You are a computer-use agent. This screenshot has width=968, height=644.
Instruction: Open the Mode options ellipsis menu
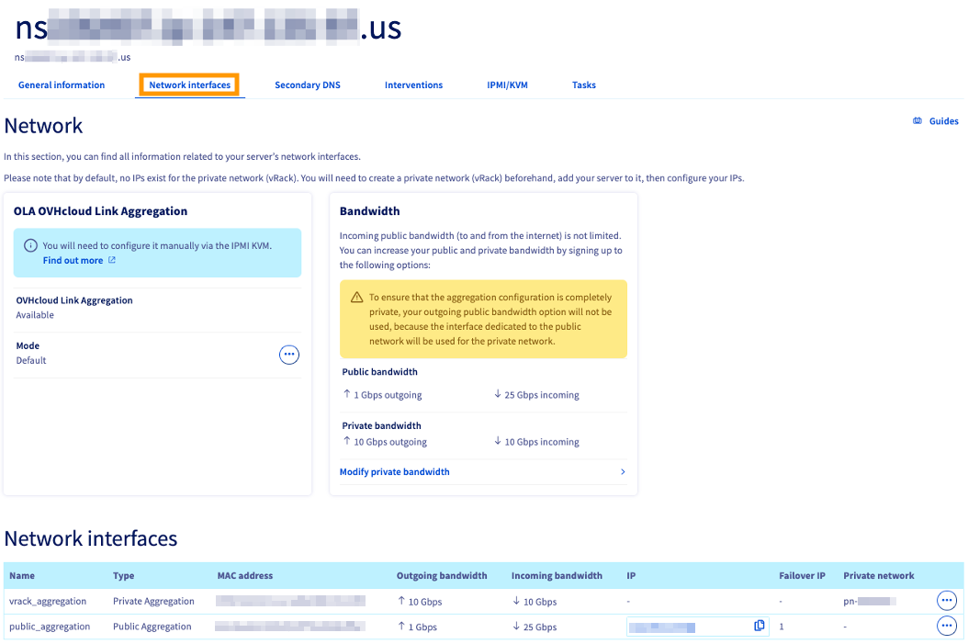click(x=289, y=355)
